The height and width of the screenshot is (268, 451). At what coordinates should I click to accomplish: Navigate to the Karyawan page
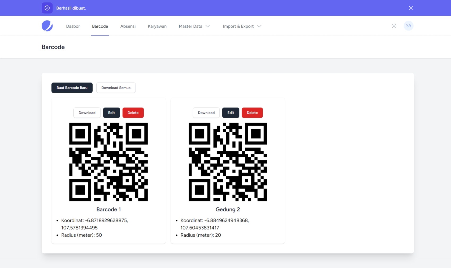(x=157, y=26)
